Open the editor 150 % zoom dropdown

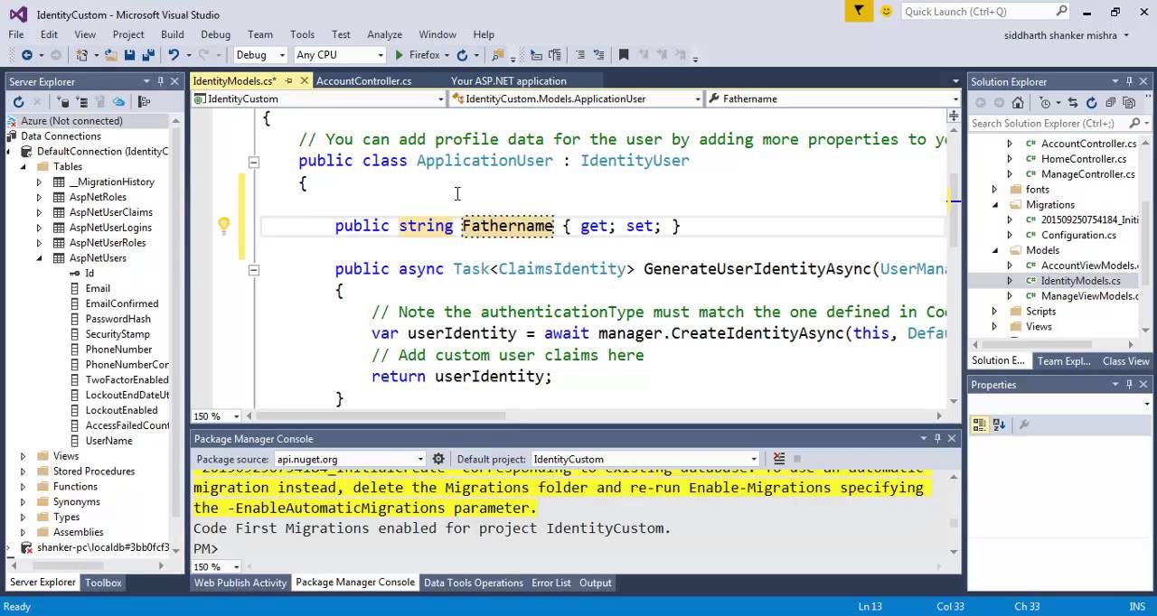[237, 416]
